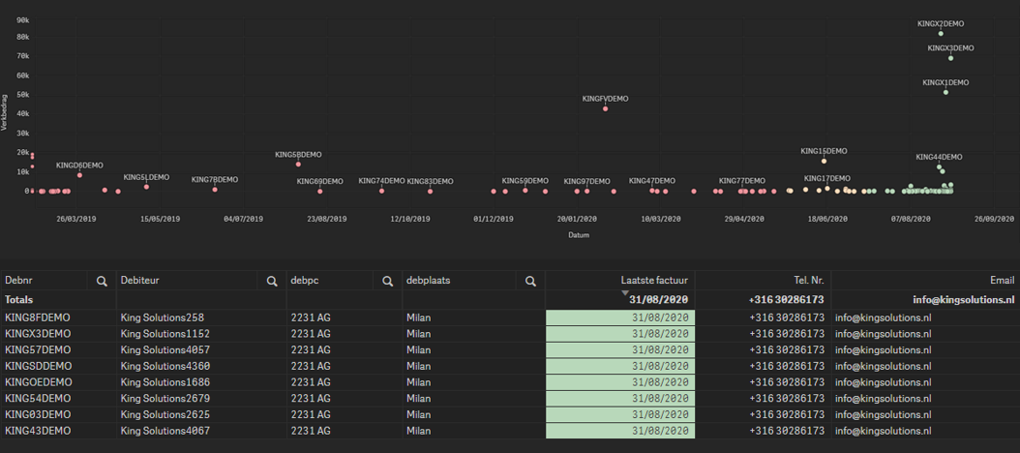Select the KINGX1DEMO data point
Viewport: 1020px width, 453px height.
click(945, 92)
